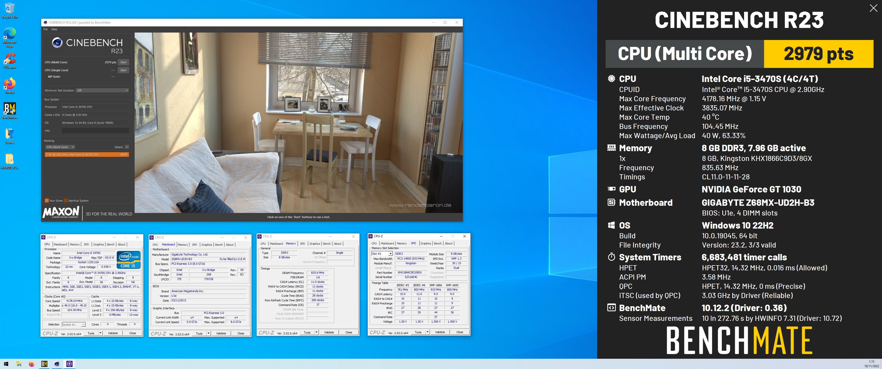Click the Intel Core i5 logo in CPU-Z

[128, 260]
